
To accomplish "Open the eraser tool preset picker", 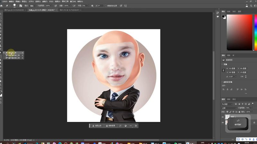I will coord(7,6).
